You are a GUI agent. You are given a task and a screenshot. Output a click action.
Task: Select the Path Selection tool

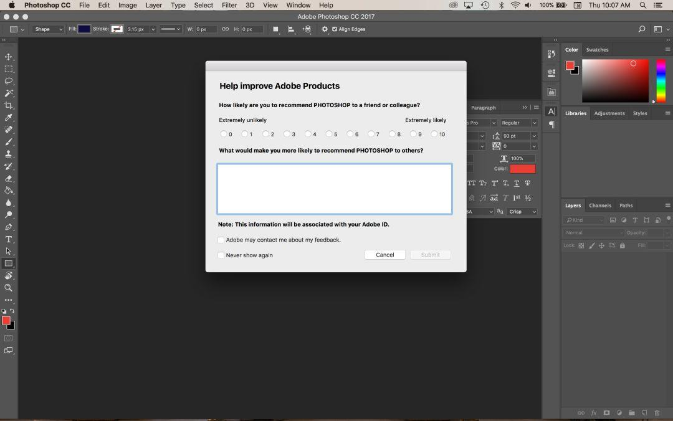point(8,252)
